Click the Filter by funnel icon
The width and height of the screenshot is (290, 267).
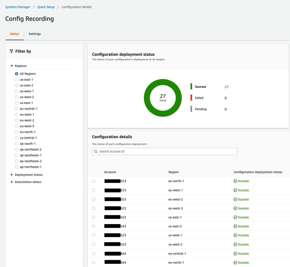click(11, 51)
